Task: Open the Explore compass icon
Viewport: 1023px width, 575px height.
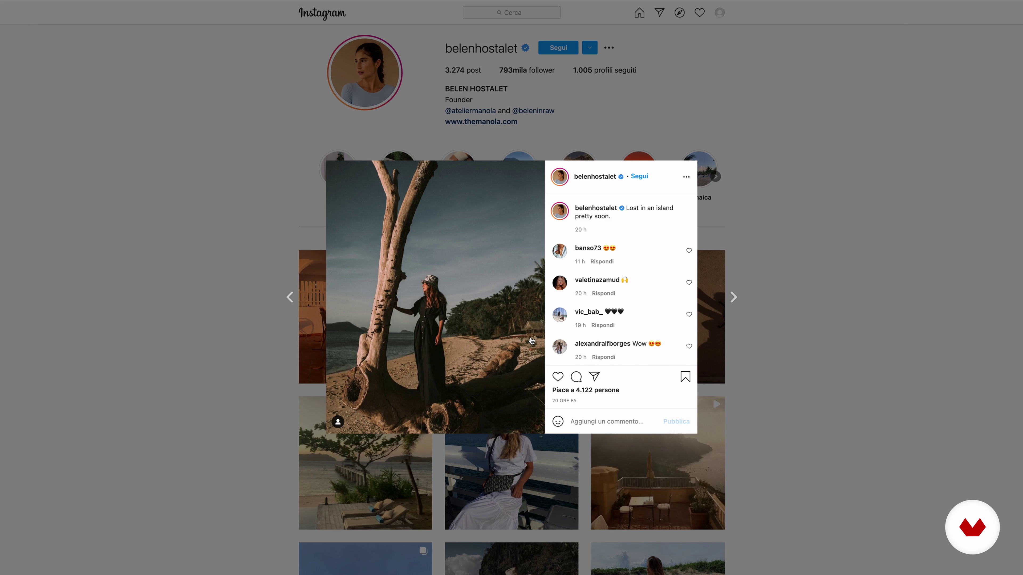Action: pyautogui.click(x=680, y=13)
